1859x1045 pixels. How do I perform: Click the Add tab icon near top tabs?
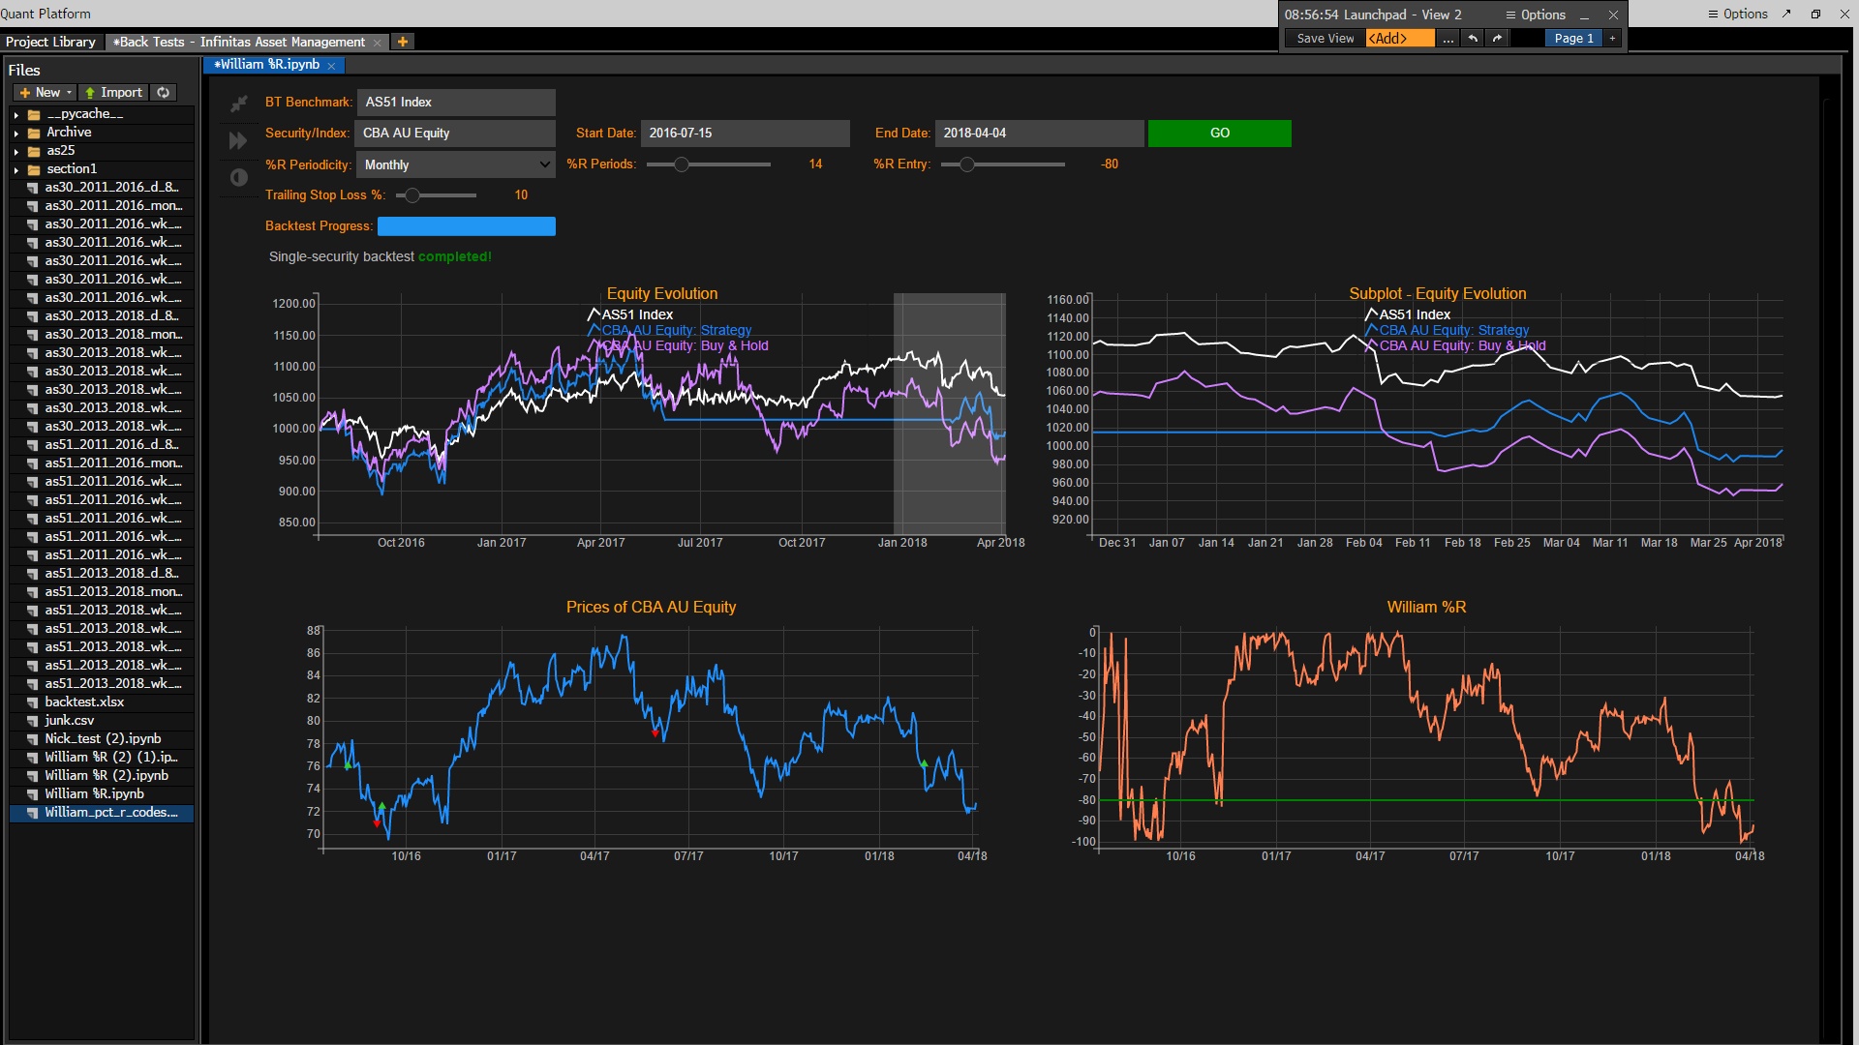click(404, 43)
